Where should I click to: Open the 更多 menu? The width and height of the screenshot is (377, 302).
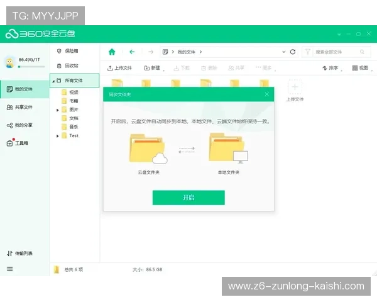click(x=265, y=68)
